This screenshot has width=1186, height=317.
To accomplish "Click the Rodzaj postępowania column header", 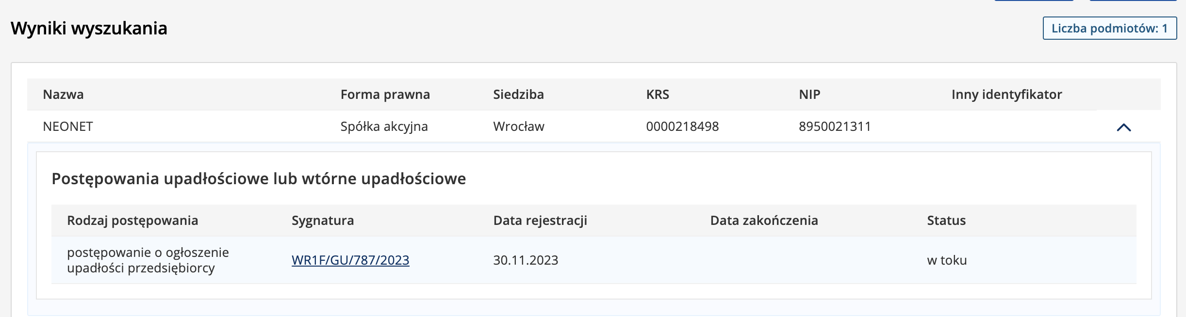I will coord(132,221).
